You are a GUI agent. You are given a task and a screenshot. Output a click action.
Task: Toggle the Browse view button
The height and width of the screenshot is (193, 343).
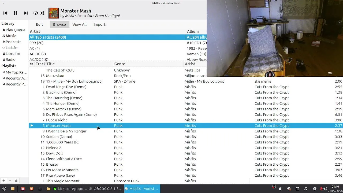pyautogui.click(x=59, y=24)
